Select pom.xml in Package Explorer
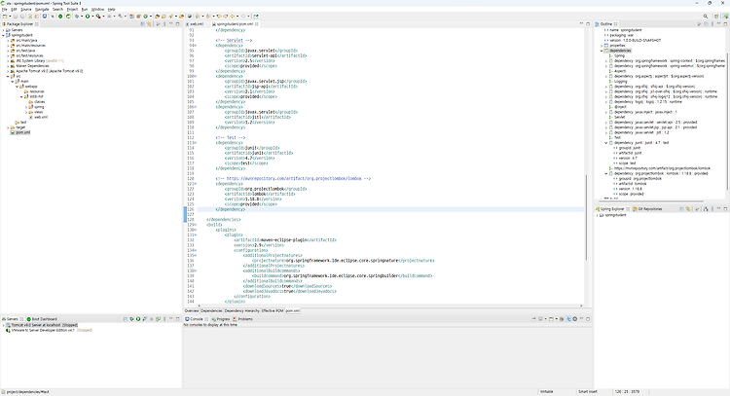 [x=20, y=132]
